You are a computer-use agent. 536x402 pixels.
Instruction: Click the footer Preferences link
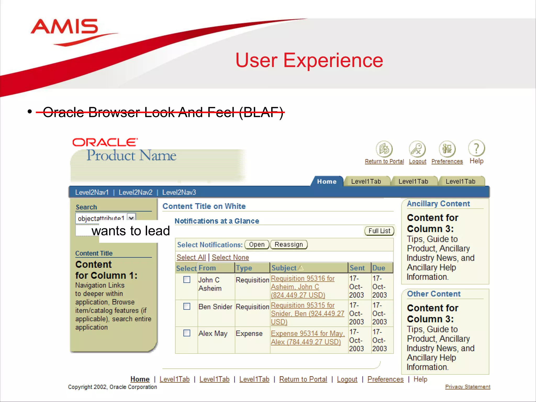(x=386, y=379)
